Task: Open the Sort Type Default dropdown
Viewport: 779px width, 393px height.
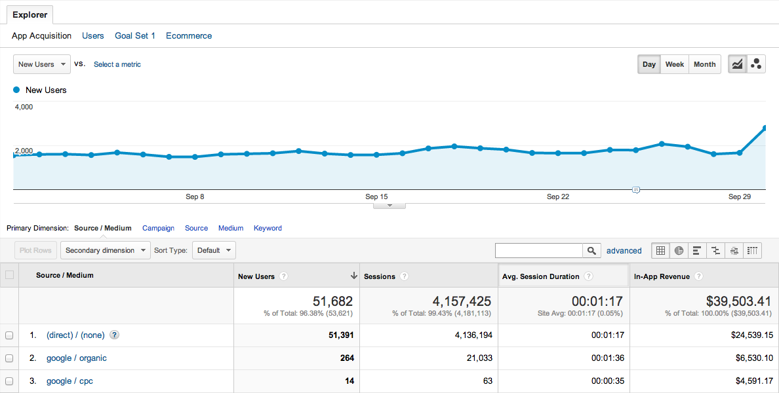Action: point(214,250)
